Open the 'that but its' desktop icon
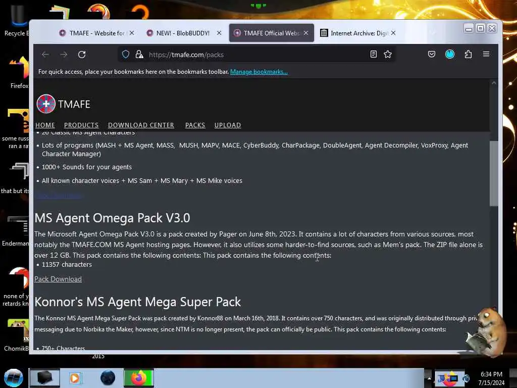The image size is (517, 388). (x=16, y=178)
